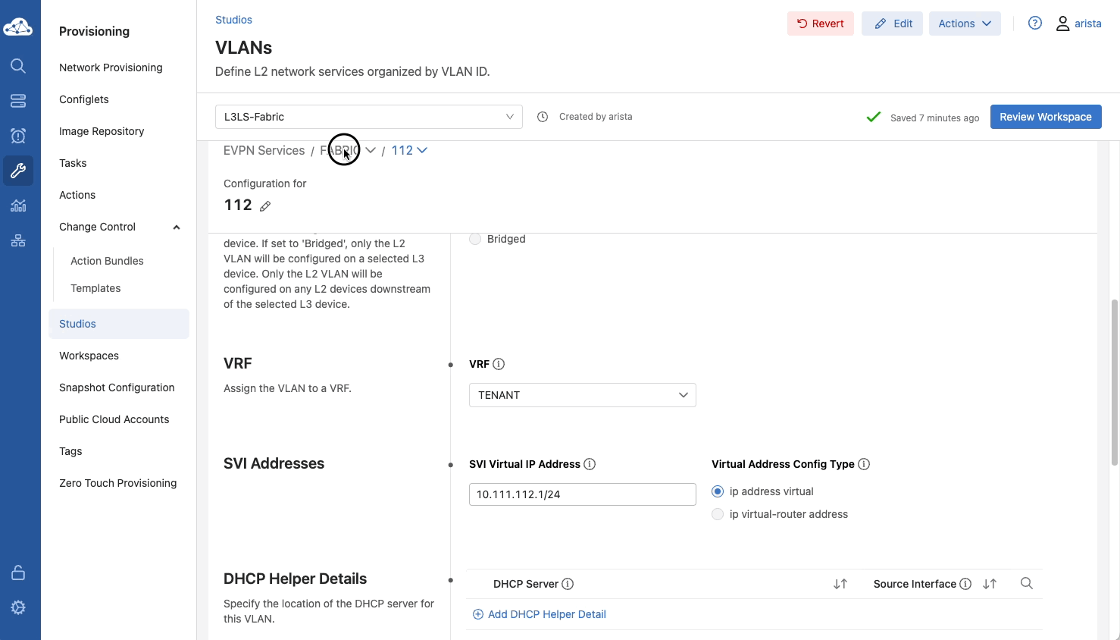
Task: Open the L3LS-Fabric dropdown
Action: (x=368, y=117)
